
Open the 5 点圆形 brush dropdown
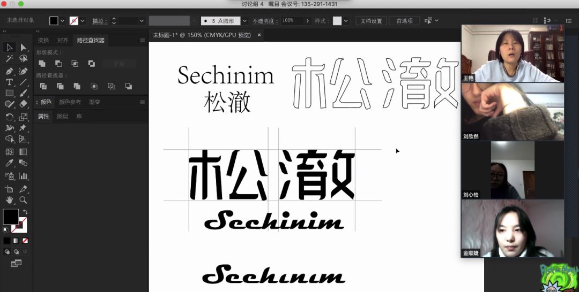[x=244, y=21]
